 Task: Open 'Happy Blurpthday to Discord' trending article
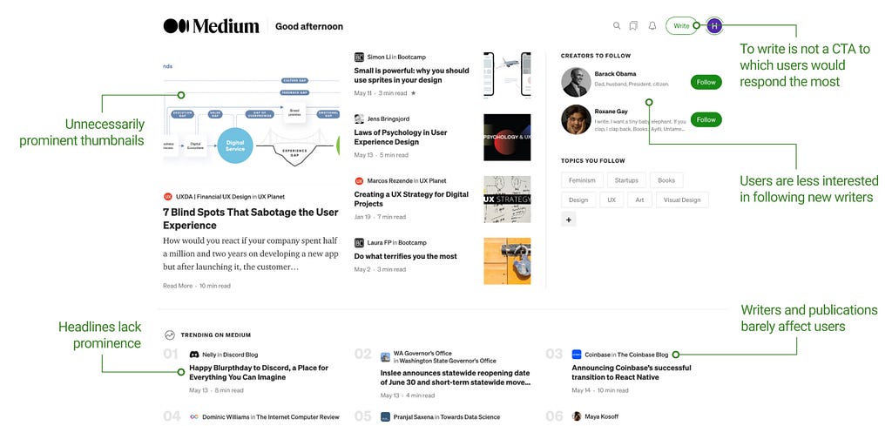259,373
